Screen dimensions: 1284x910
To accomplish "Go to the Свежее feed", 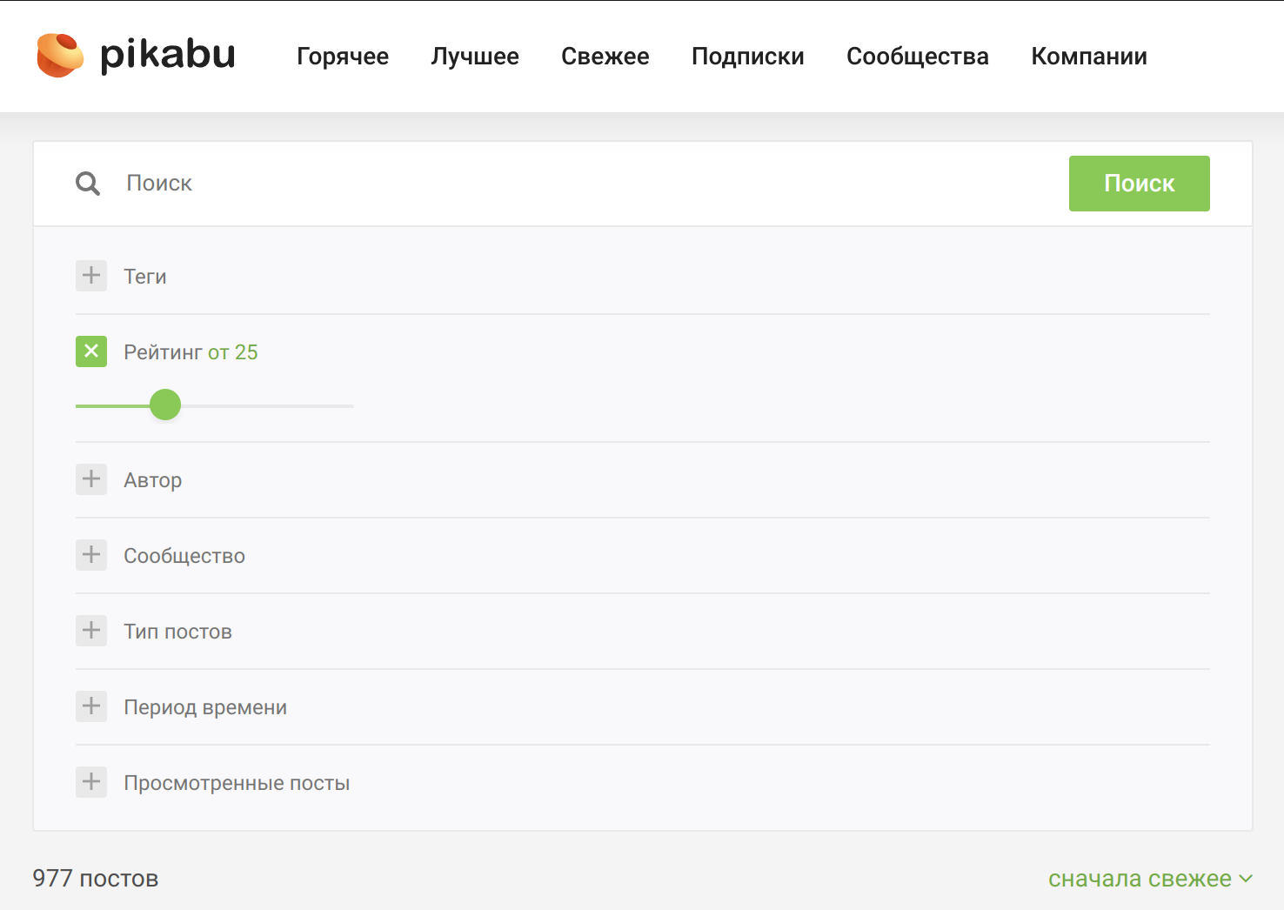I will 605,57.
